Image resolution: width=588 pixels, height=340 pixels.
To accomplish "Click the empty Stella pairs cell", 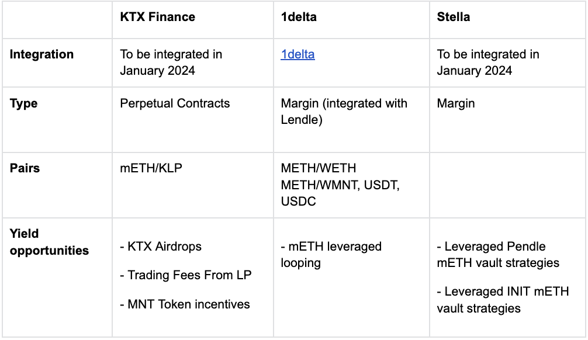I will click(507, 185).
